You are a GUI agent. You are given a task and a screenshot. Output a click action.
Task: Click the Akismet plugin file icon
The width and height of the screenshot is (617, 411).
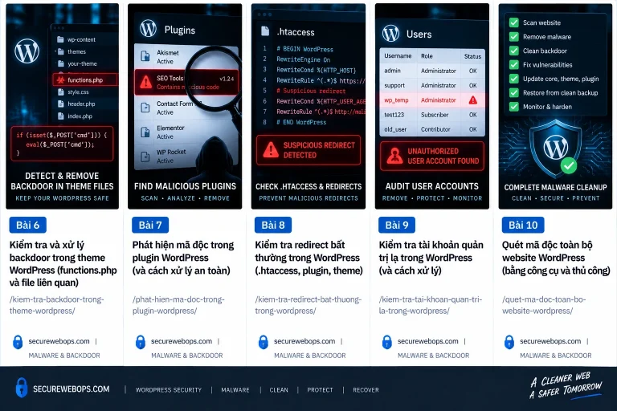[x=145, y=57]
